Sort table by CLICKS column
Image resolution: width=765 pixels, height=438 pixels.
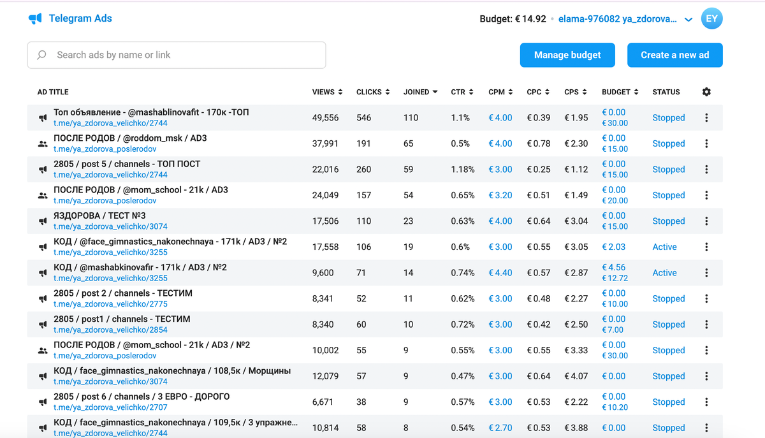tap(373, 92)
